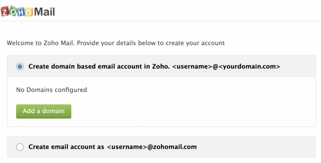Click the red Z tile in logo
321x163 pixels.
pyautogui.click(x=5, y=12)
